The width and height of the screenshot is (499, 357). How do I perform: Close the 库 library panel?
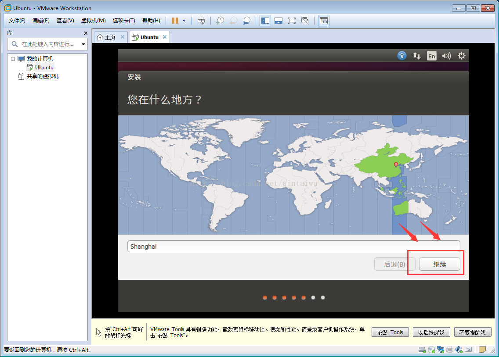point(85,33)
